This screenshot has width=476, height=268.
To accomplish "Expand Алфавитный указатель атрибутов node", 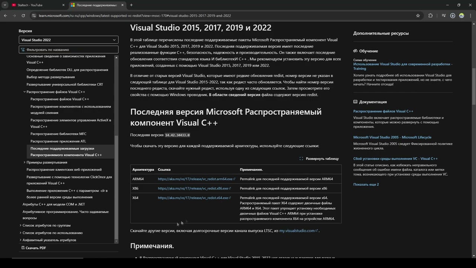I will (20, 240).
